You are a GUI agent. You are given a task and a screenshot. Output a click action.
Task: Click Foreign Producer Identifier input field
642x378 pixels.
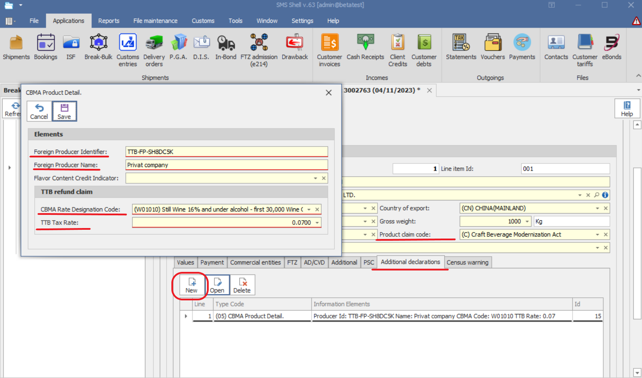coord(227,152)
